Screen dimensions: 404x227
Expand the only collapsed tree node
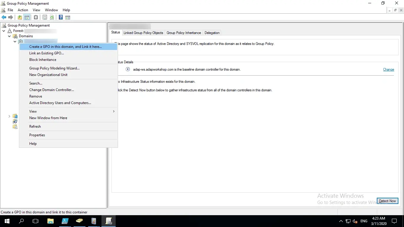click(x=9, y=116)
